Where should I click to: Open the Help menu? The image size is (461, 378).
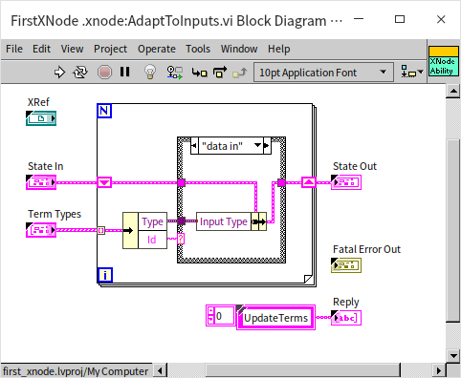[x=279, y=49]
